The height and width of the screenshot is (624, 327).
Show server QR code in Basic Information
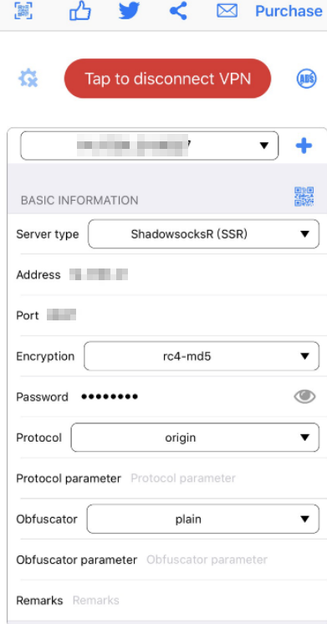304,197
